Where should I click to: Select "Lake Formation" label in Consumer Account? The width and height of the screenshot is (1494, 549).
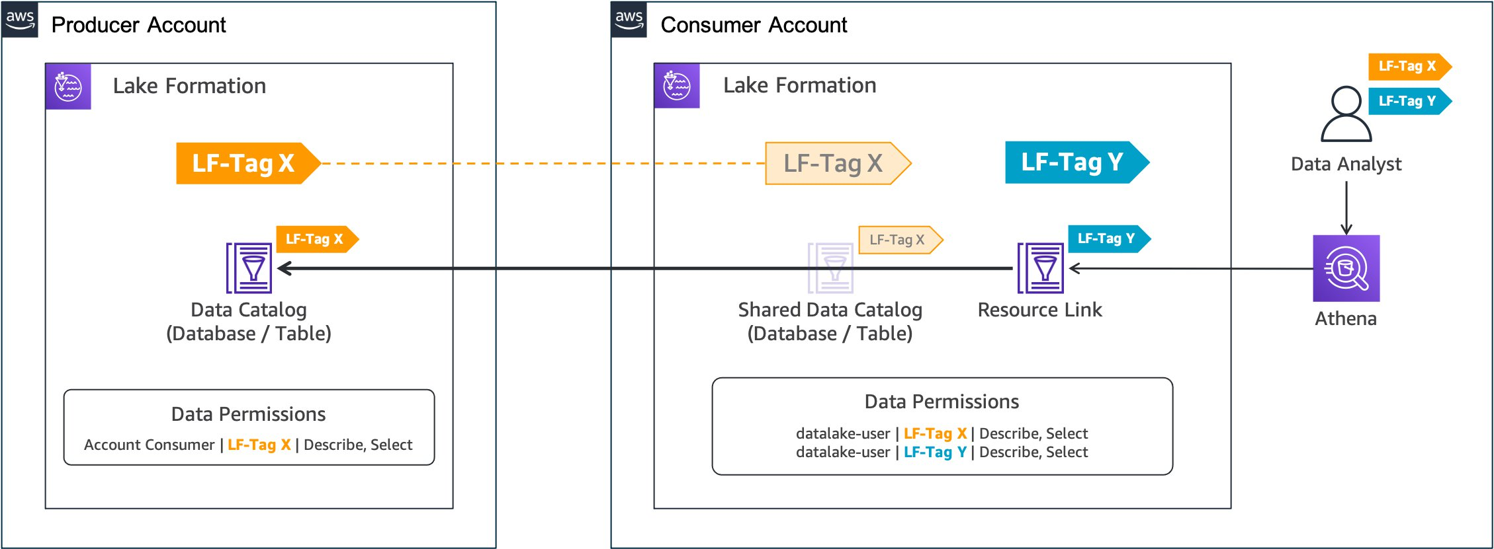[x=799, y=85]
